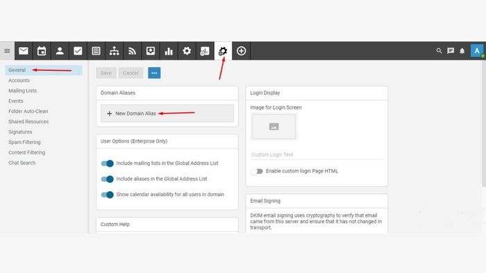Screen dimensions: 486x273
Task: Open the Tasks checkmark icon
Action: (x=78, y=51)
